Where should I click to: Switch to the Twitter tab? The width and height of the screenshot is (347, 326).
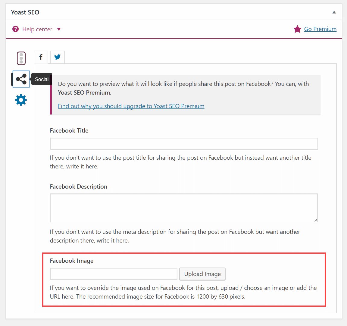[58, 57]
